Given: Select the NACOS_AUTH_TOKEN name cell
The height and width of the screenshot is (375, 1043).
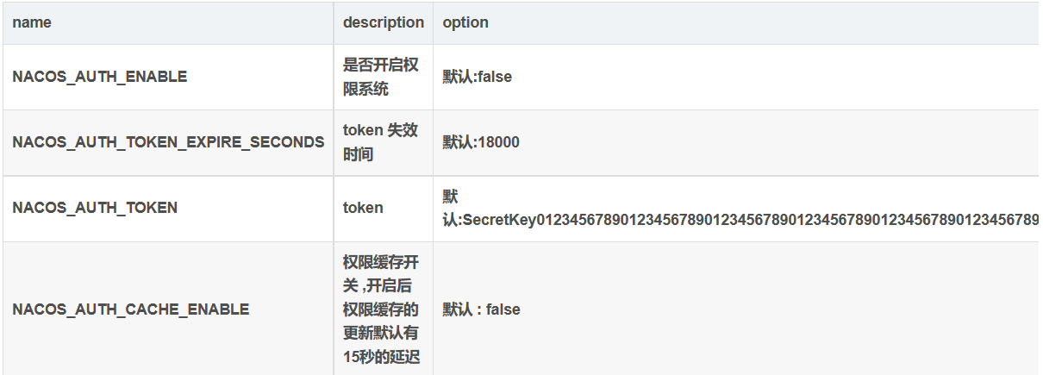Looking at the screenshot, I should point(95,208).
